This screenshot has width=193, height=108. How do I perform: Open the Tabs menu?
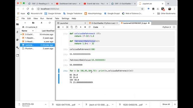tap(57, 18)
